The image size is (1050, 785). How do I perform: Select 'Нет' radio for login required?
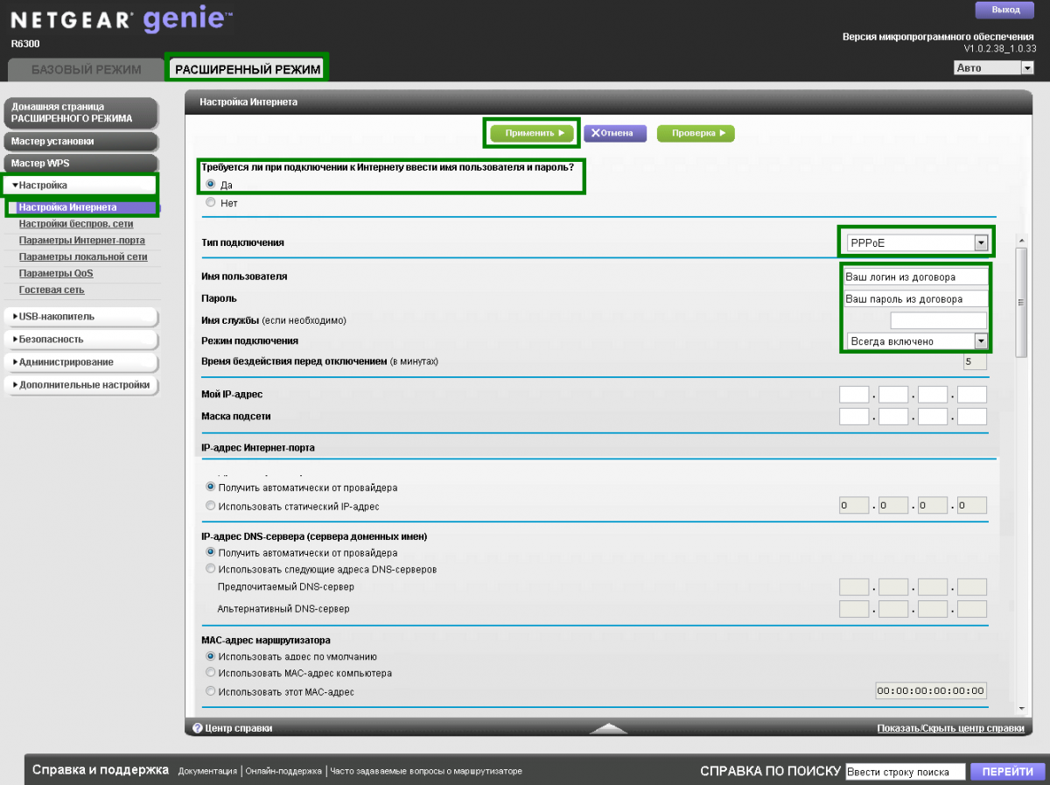(x=210, y=203)
